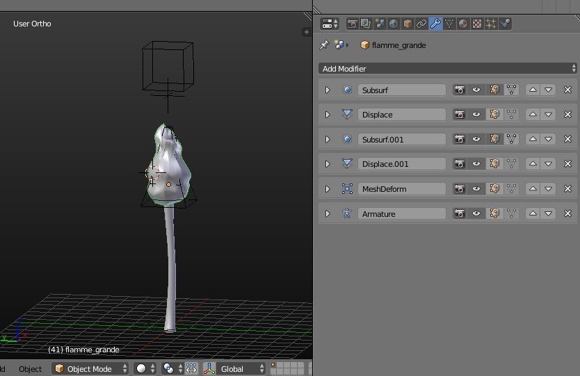Toggle viewport eye for MeshDeform modifier

[476, 189]
